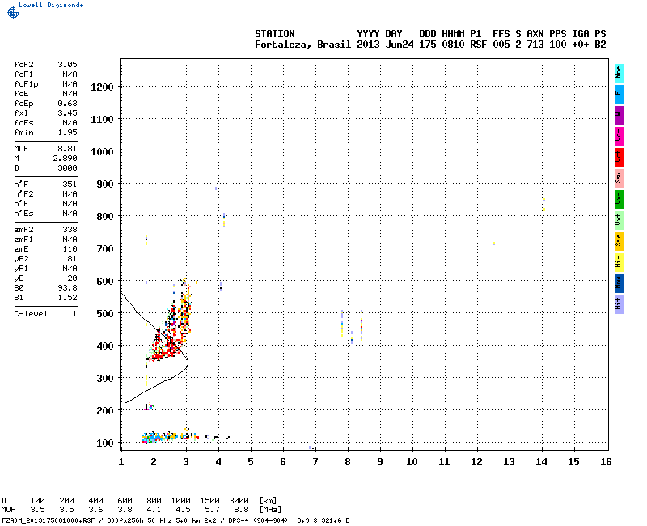Select the yF2 value 81
The image size is (647, 526).
click(x=72, y=259)
